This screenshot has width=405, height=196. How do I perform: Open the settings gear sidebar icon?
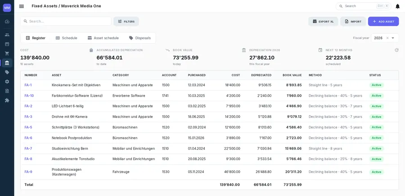(x=7, y=81)
